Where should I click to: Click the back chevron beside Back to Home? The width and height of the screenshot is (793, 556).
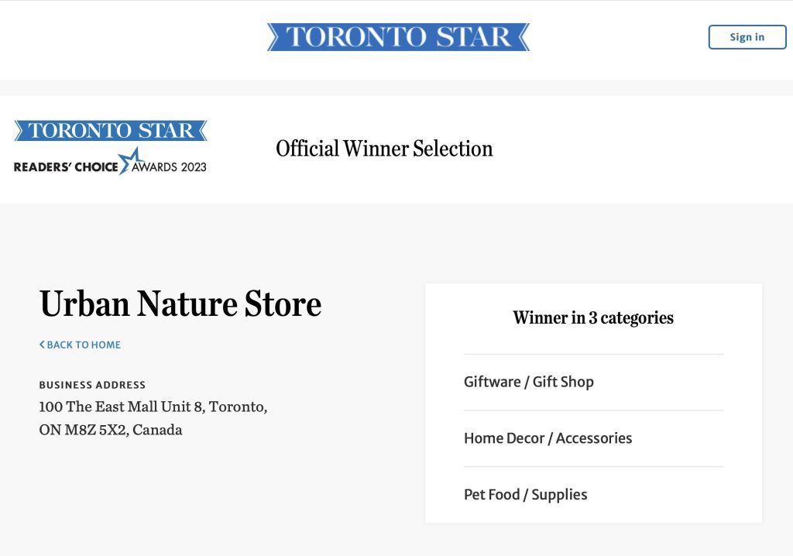(x=42, y=345)
